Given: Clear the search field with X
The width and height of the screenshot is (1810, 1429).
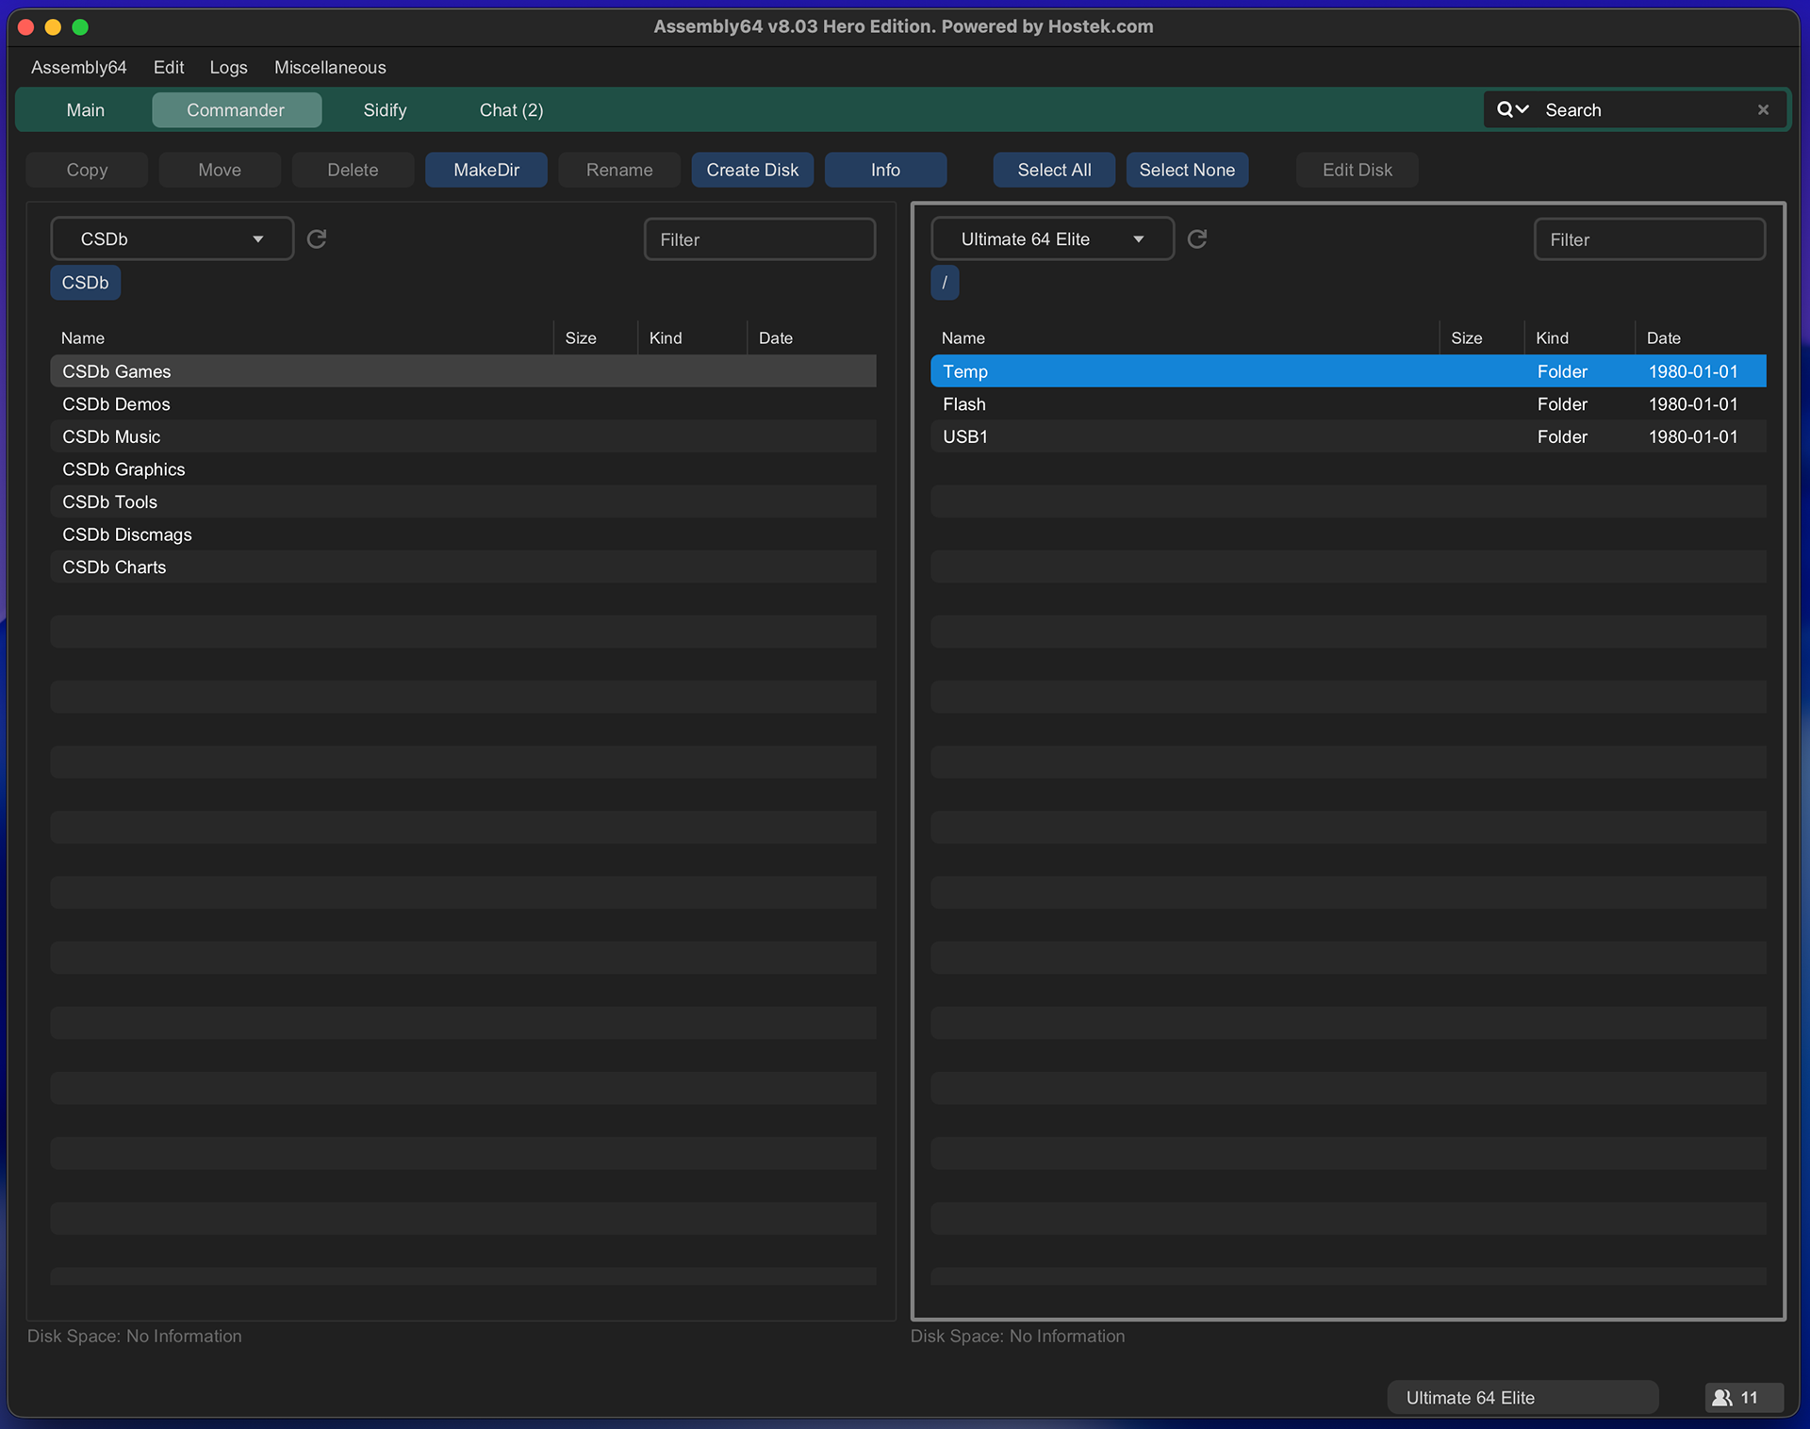Looking at the screenshot, I should 1763,109.
